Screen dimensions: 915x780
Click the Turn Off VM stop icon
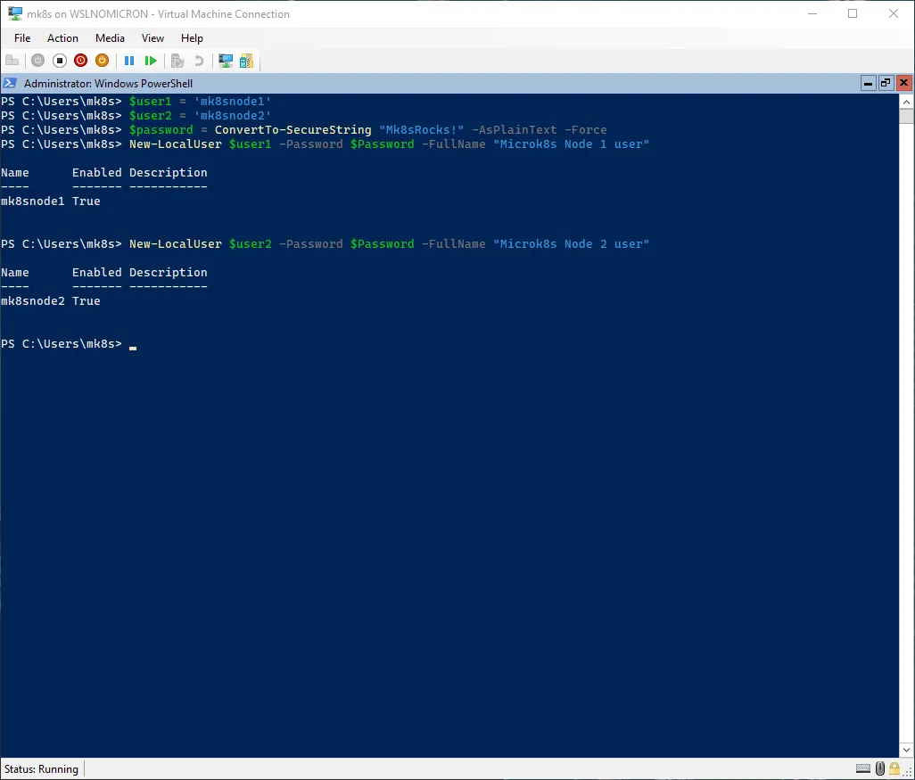59,61
